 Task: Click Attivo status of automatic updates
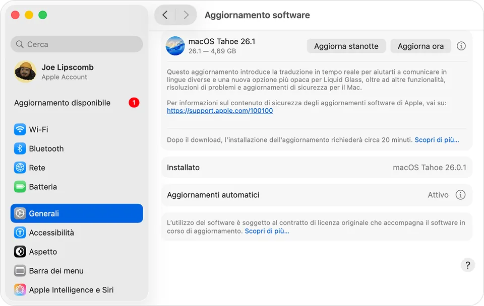[438, 195]
